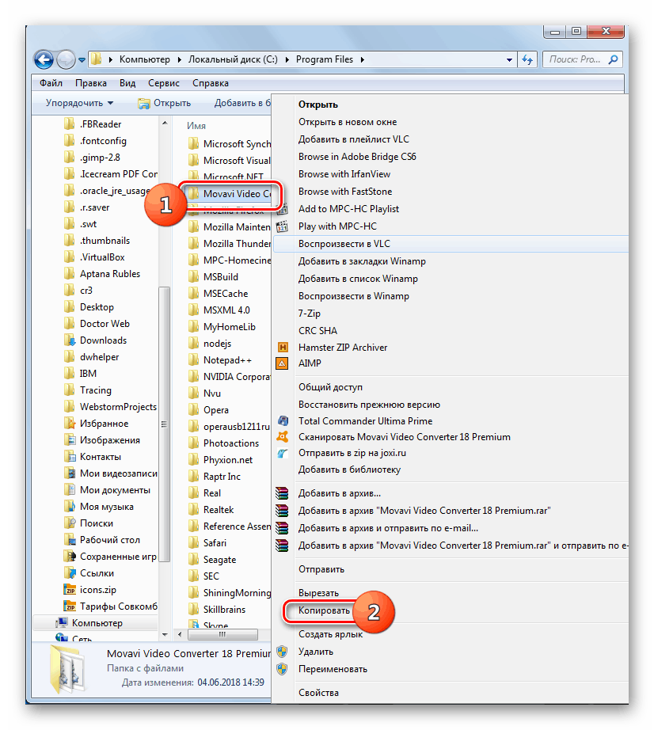This screenshot has width=654, height=730.
Task: Click the Открыть toolbar button
Action: pos(165,103)
